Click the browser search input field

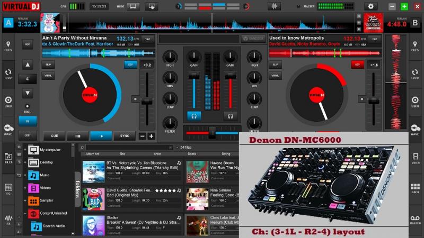click(129, 148)
